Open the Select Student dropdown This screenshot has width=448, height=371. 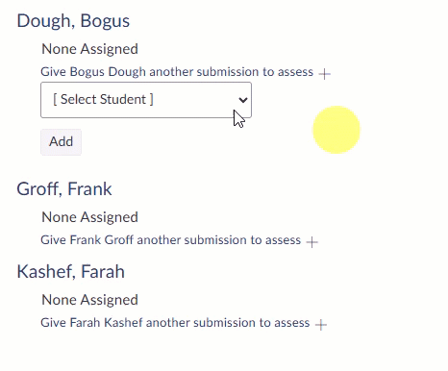(x=146, y=100)
